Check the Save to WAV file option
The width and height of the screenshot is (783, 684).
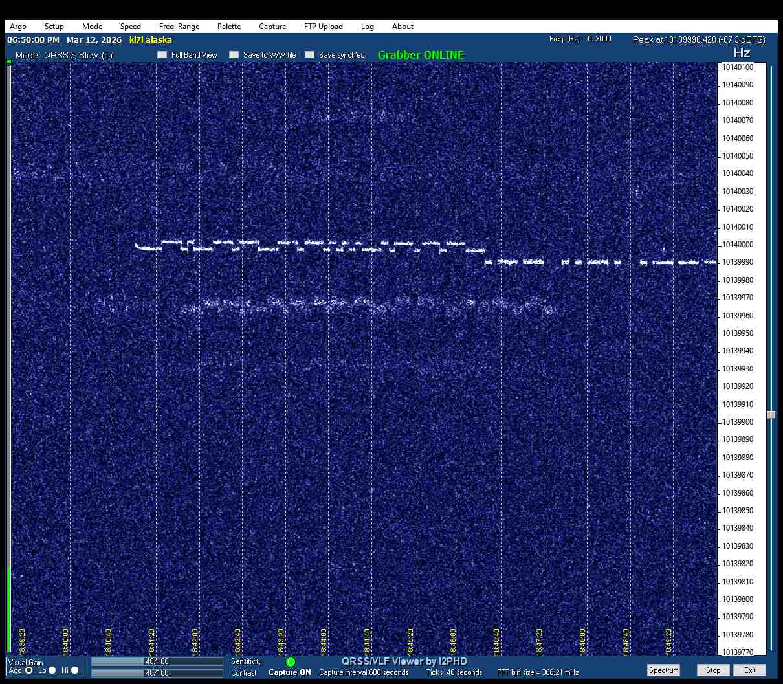point(234,55)
